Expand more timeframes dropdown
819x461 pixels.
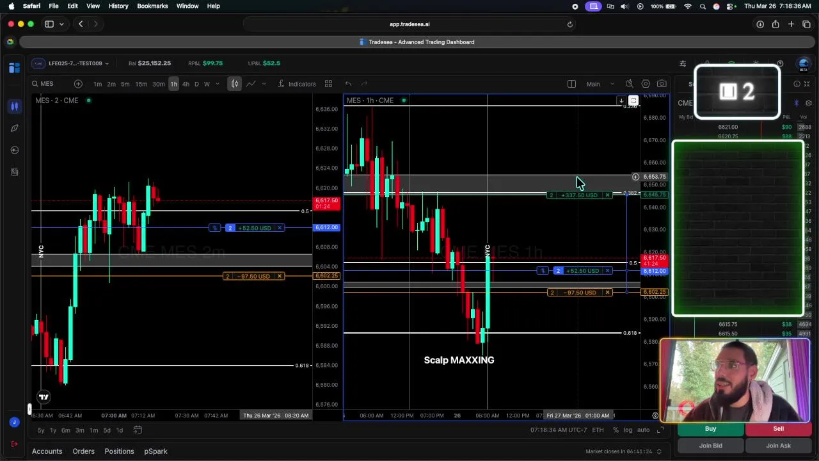pos(218,84)
